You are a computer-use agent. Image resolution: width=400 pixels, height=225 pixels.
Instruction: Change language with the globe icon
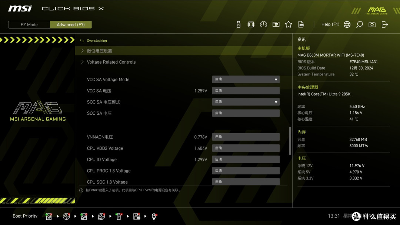click(347, 24)
